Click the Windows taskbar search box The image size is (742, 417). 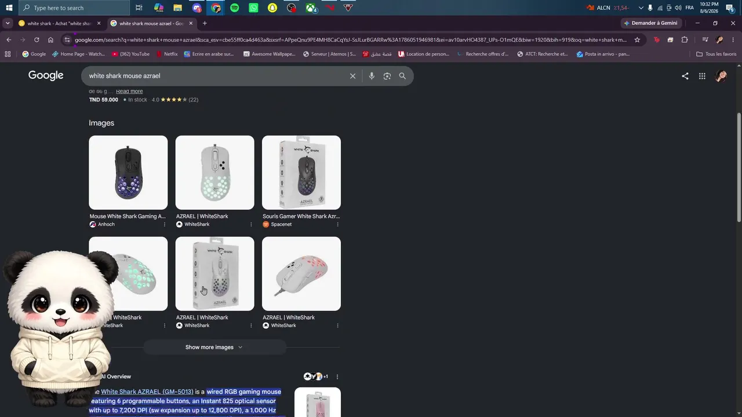(x=74, y=8)
